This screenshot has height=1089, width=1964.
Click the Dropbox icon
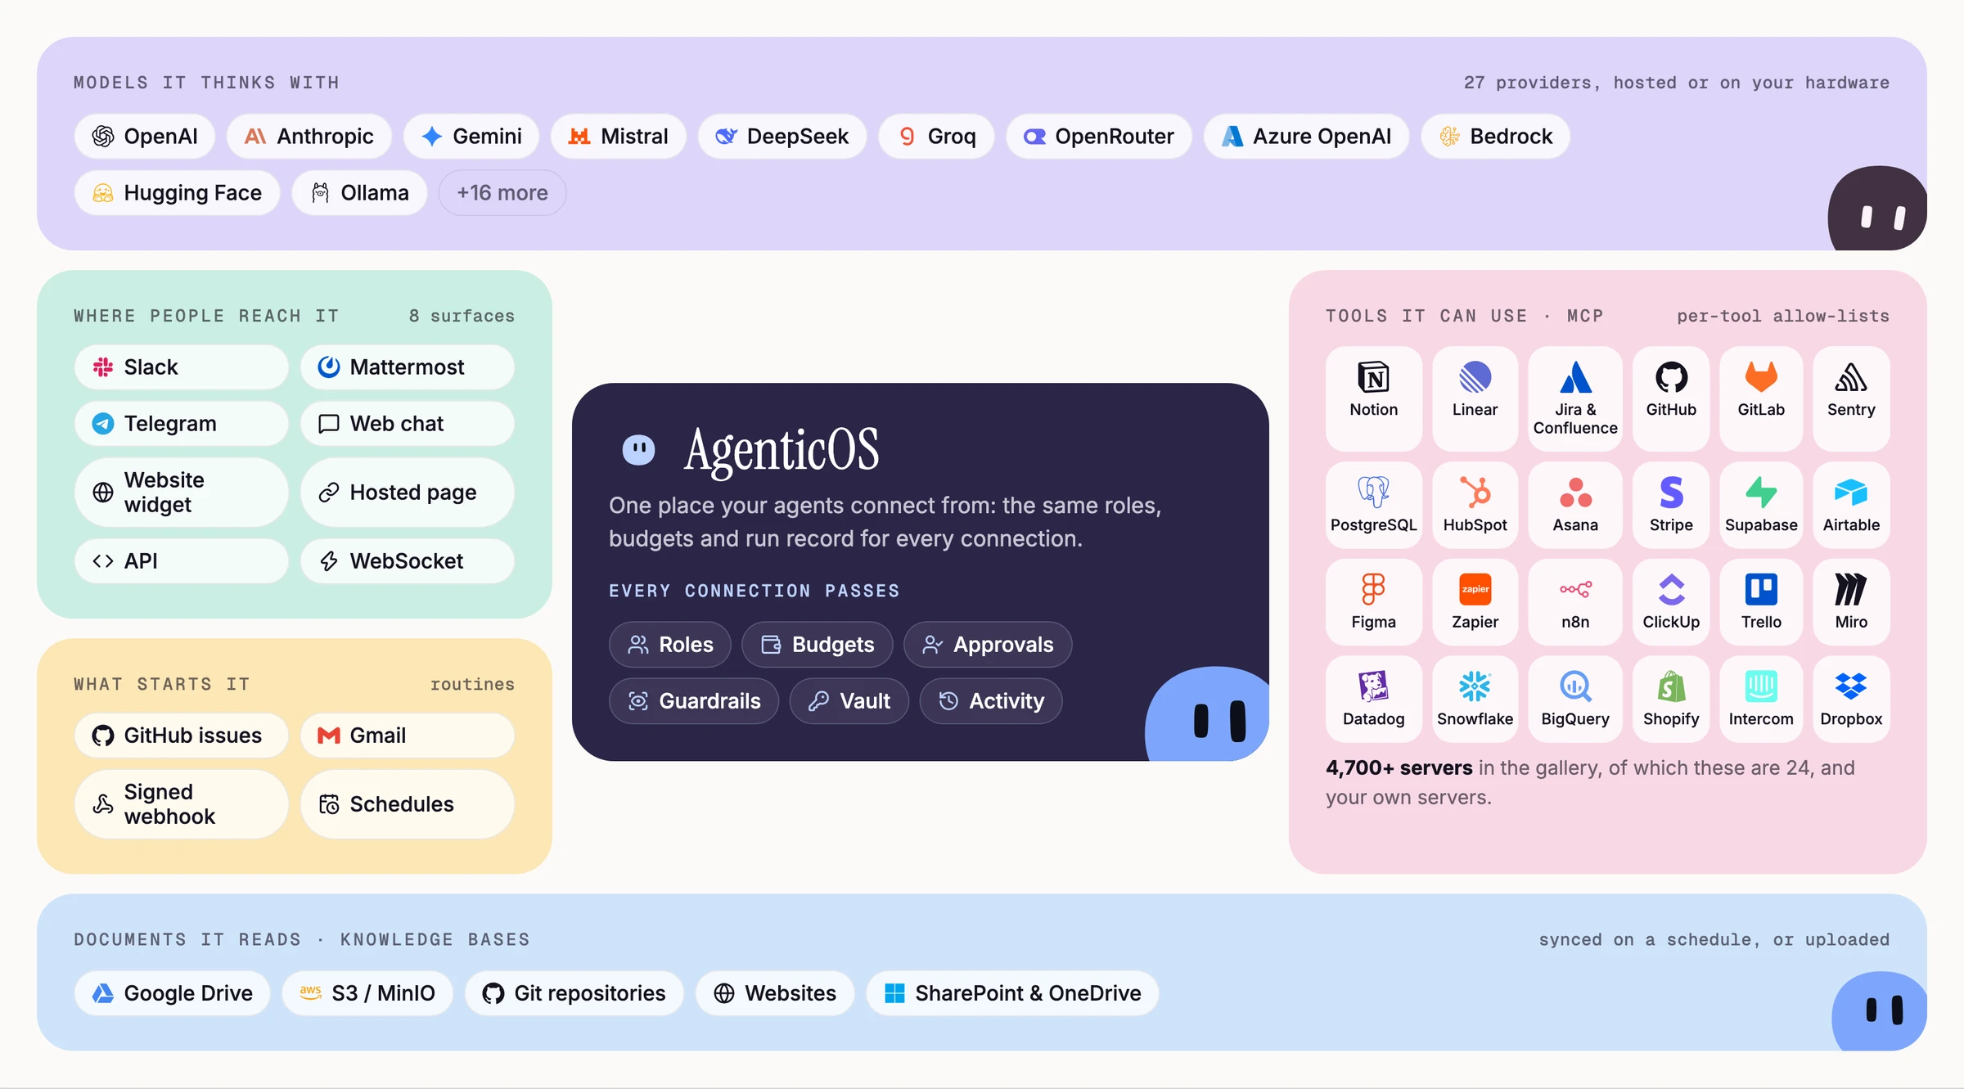[1851, 686]
